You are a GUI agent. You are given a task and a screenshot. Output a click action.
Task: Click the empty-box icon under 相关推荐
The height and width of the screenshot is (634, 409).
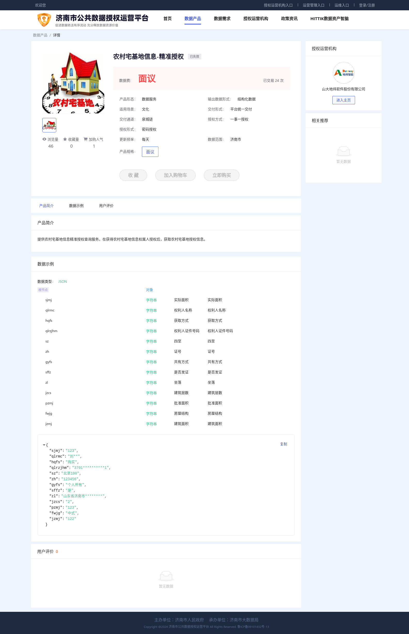(x=343, y=151)
